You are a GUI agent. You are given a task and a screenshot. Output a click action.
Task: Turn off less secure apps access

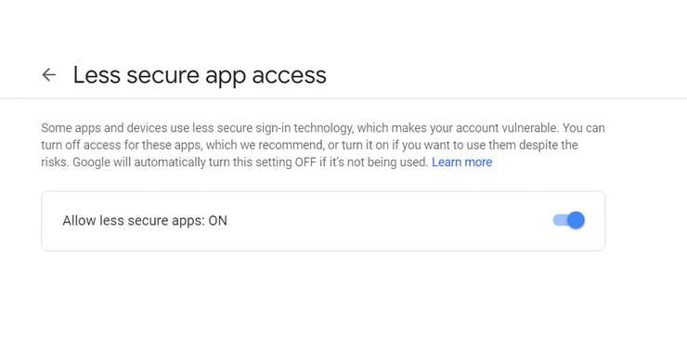(x=569, y=220)
